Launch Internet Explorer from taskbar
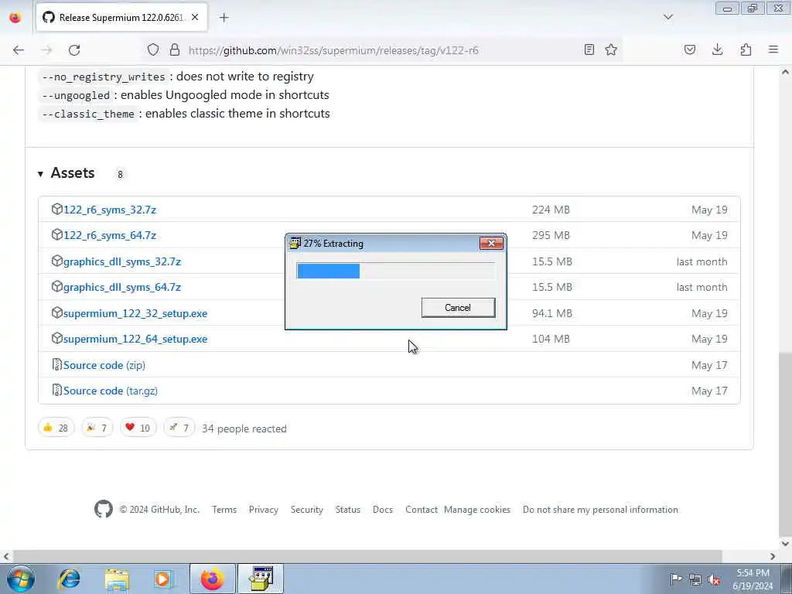The width and height of the screenshot is (792, 594). click(69, 579)
